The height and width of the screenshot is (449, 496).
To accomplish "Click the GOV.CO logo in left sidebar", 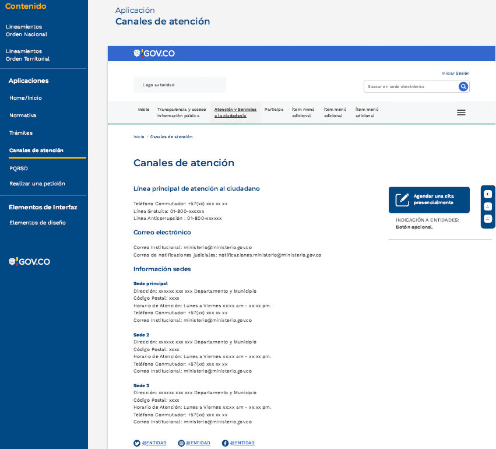I will coord(29,262).
